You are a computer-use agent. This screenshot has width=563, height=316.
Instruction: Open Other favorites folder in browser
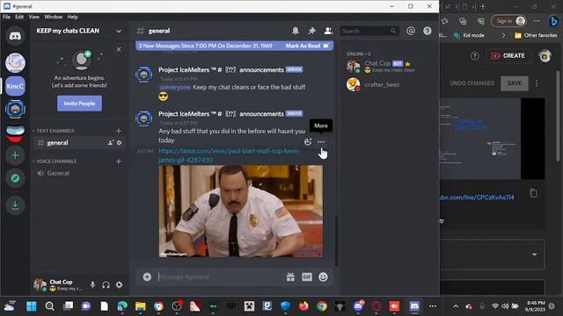536,35
